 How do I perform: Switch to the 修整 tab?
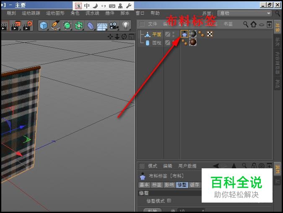pyautogui.click(x=182, y=185)
